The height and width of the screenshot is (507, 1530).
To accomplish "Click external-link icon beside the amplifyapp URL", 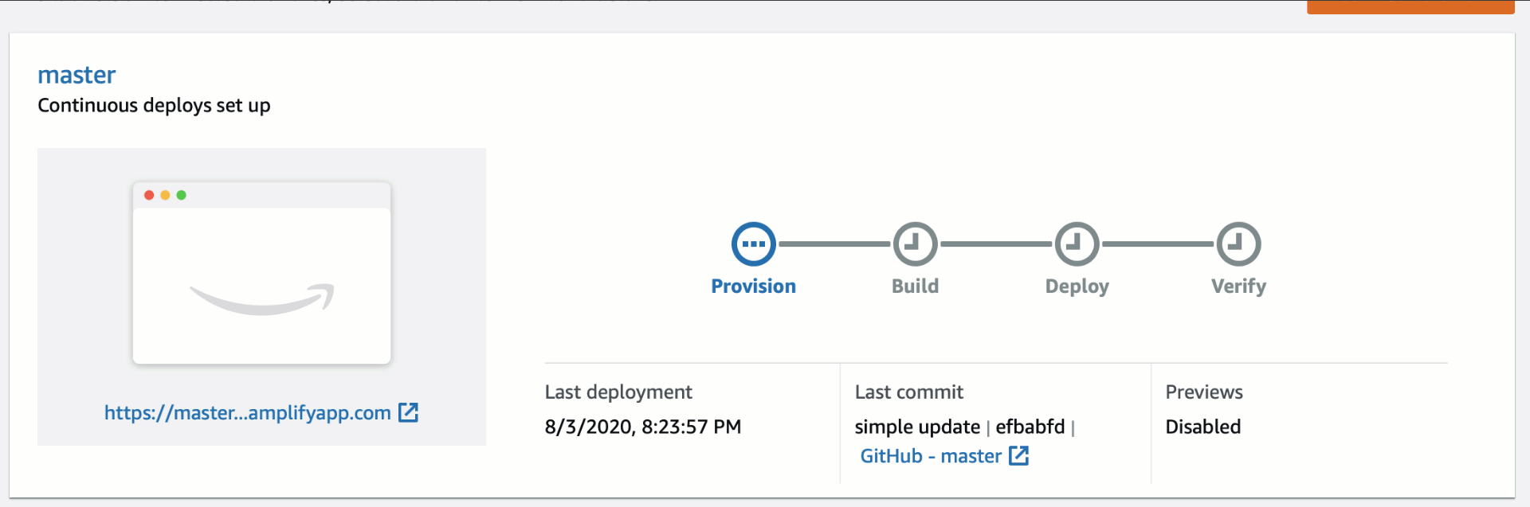I will pos(408,412).
